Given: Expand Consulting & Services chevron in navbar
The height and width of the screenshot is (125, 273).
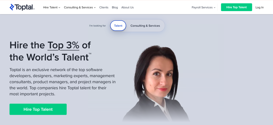Looking at the screenshot, I should [x=95, y=8].
